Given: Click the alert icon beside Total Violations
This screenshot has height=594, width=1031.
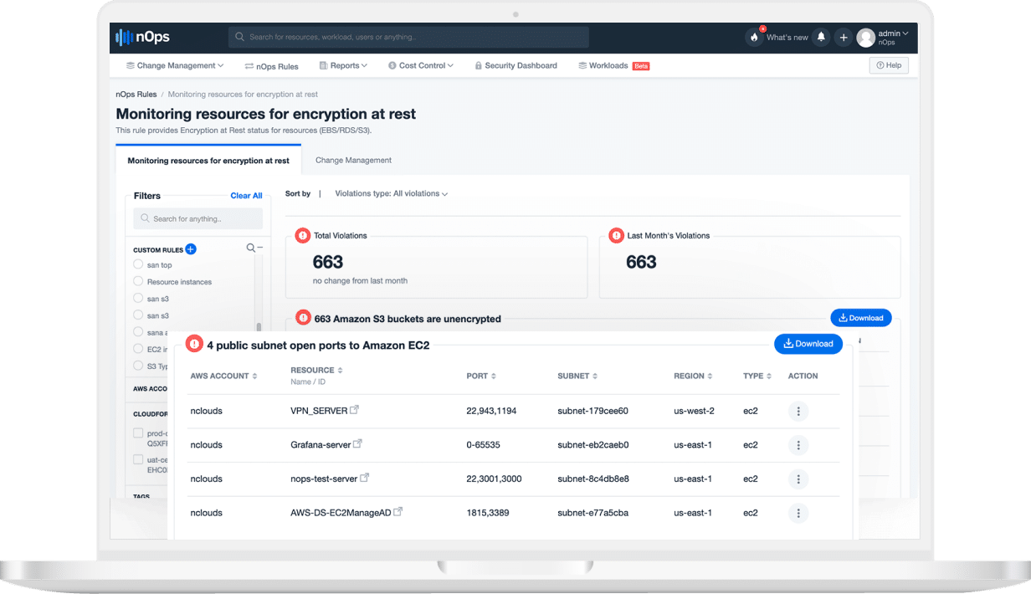Looking at the screenshot, I should point(302,235).
